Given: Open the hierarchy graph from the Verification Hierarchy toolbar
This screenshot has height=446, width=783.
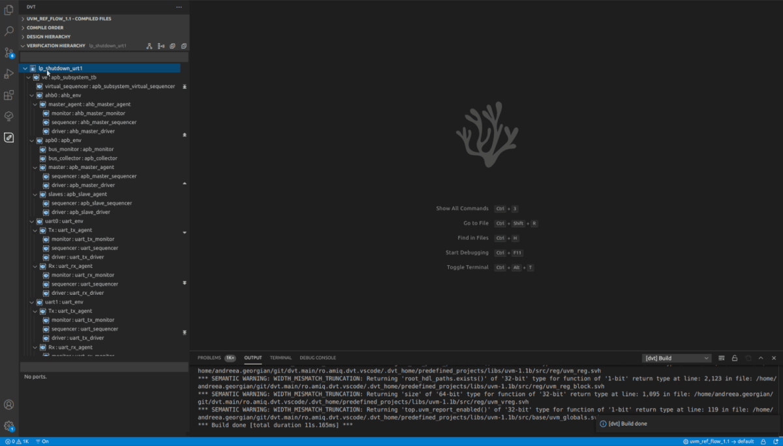Looking at the screenshot, I should pos(149,46).
